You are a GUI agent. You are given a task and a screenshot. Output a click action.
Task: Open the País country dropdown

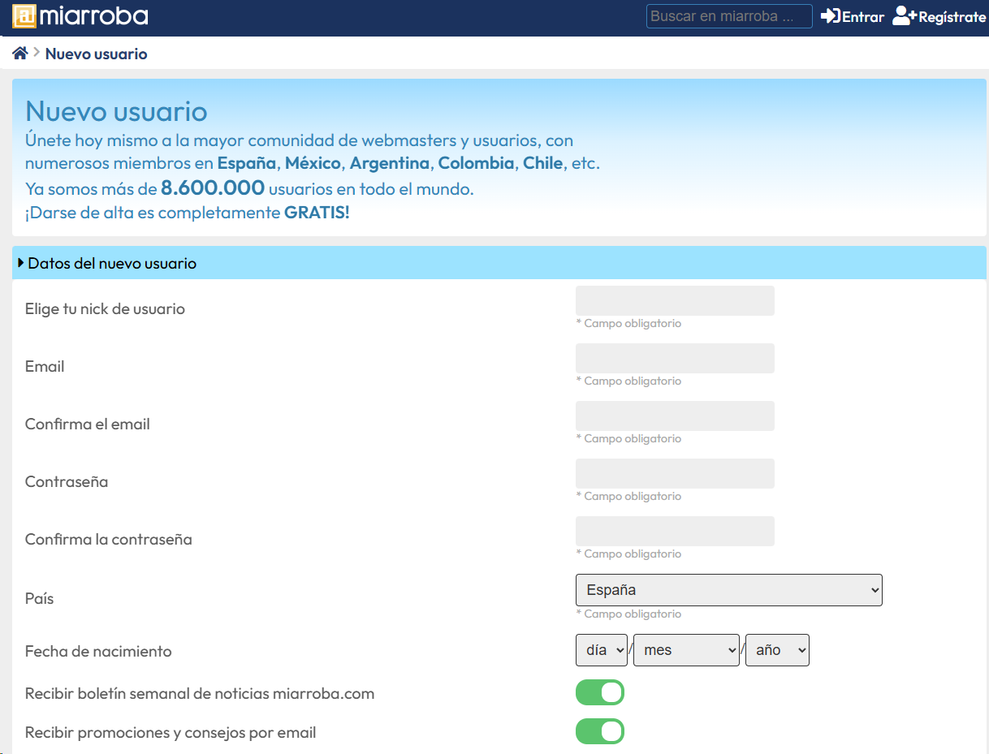pos(728,590)
